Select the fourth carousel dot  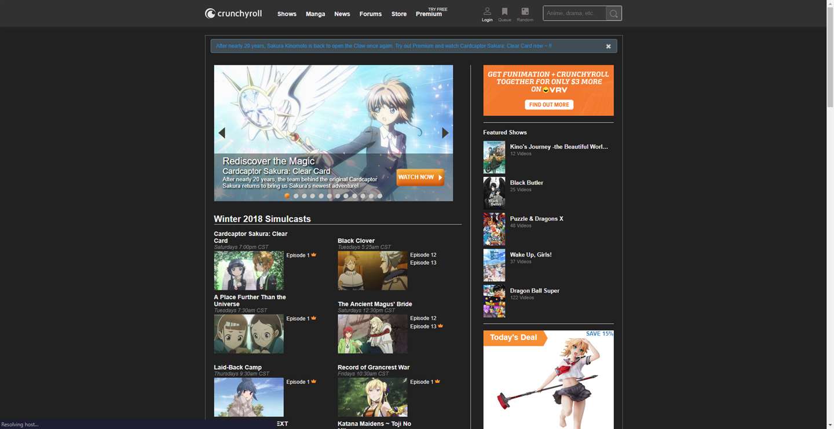coord(313,196)
